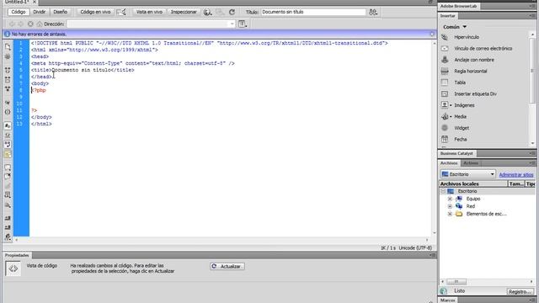Open File management icon next to Título field

click(x=373, y=12)
